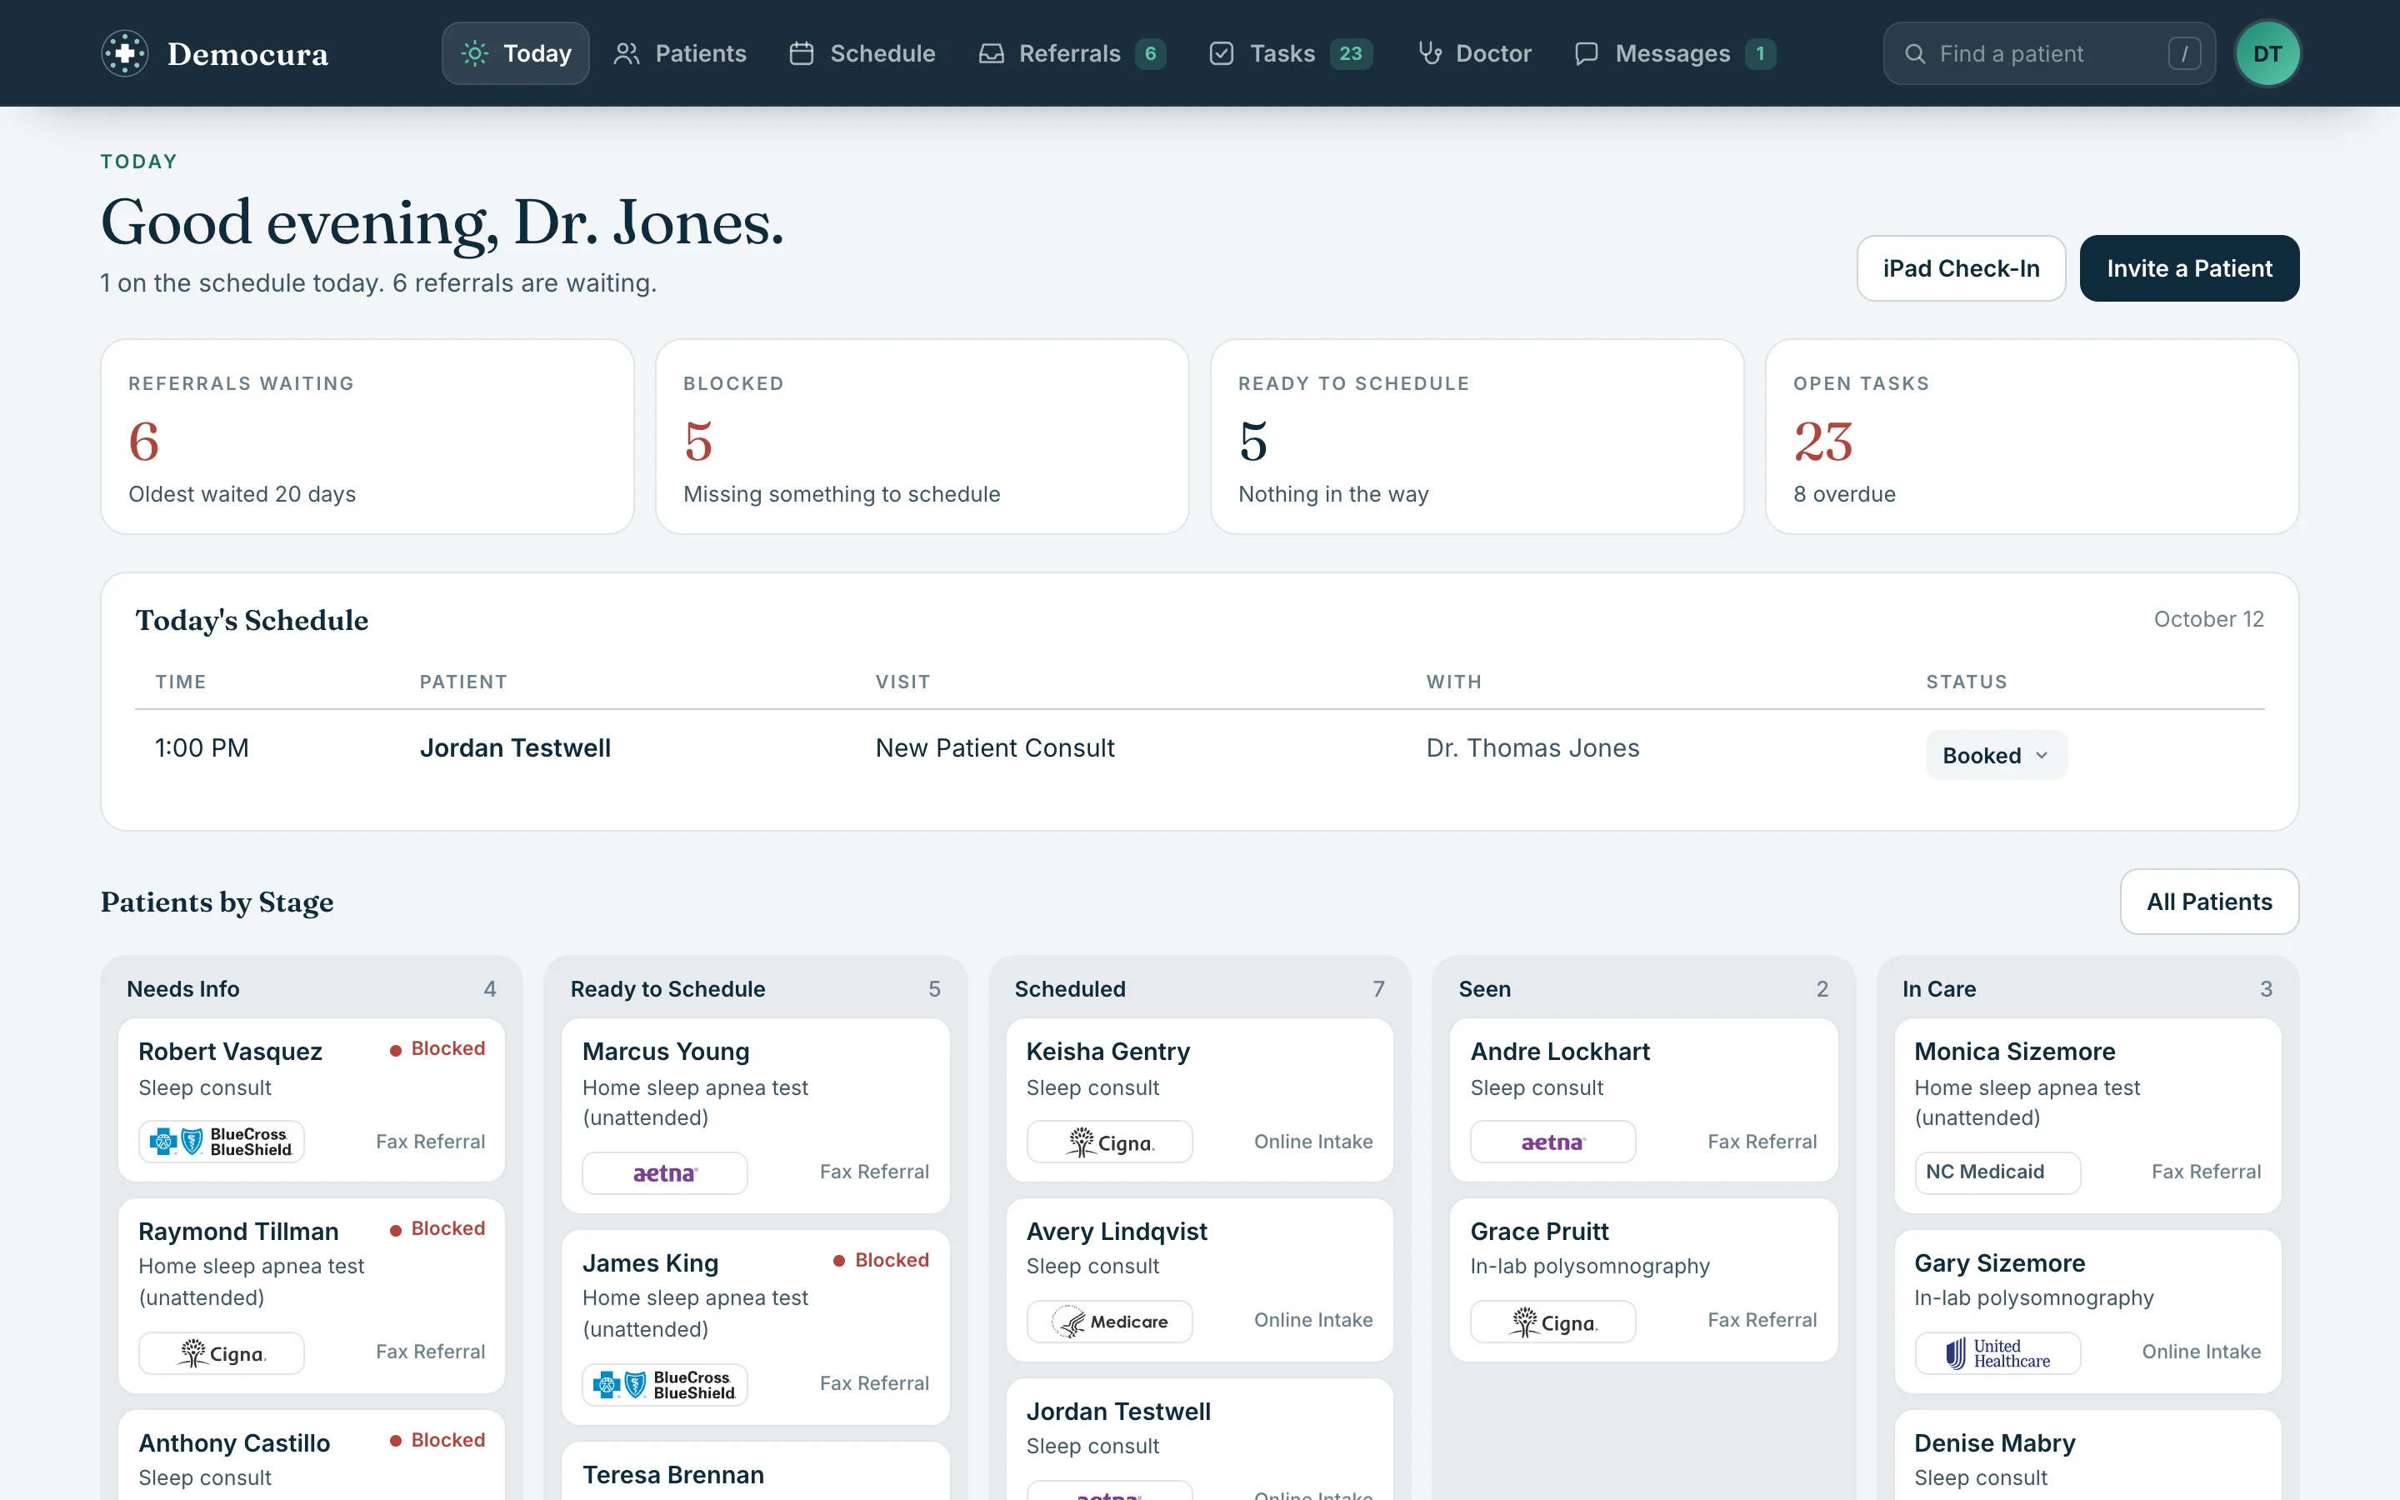The image size is (2400, 1500).
Task: Focus the Find a patient search field
Action: [x=2049, y=53]
